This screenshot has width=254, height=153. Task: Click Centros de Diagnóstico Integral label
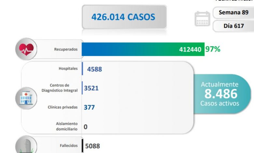[60, 88]
